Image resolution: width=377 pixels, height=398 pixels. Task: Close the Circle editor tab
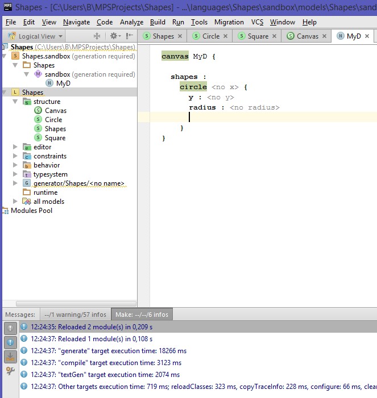click(x=226, y=36)
